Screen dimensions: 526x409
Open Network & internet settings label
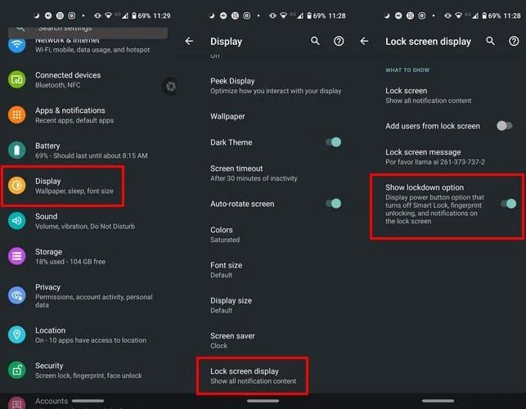pyautogui.click(x=67, y=40)
